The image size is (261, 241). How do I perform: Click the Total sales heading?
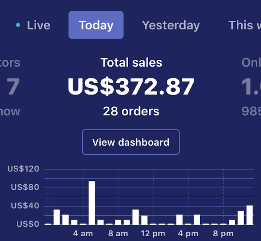[x=131, y=62]
